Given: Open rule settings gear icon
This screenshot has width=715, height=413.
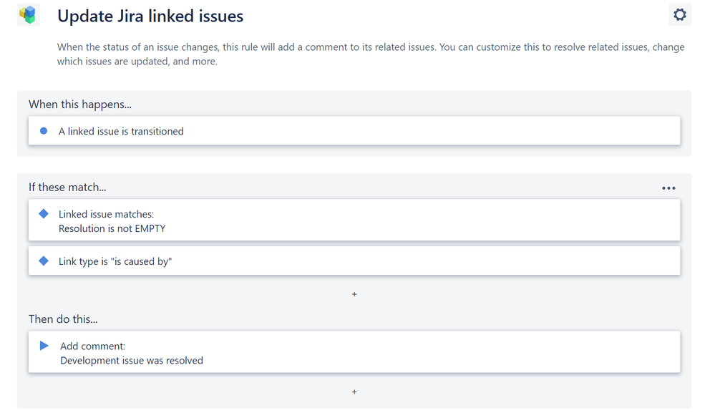Looking at the screenshot, I should [679, 15].
